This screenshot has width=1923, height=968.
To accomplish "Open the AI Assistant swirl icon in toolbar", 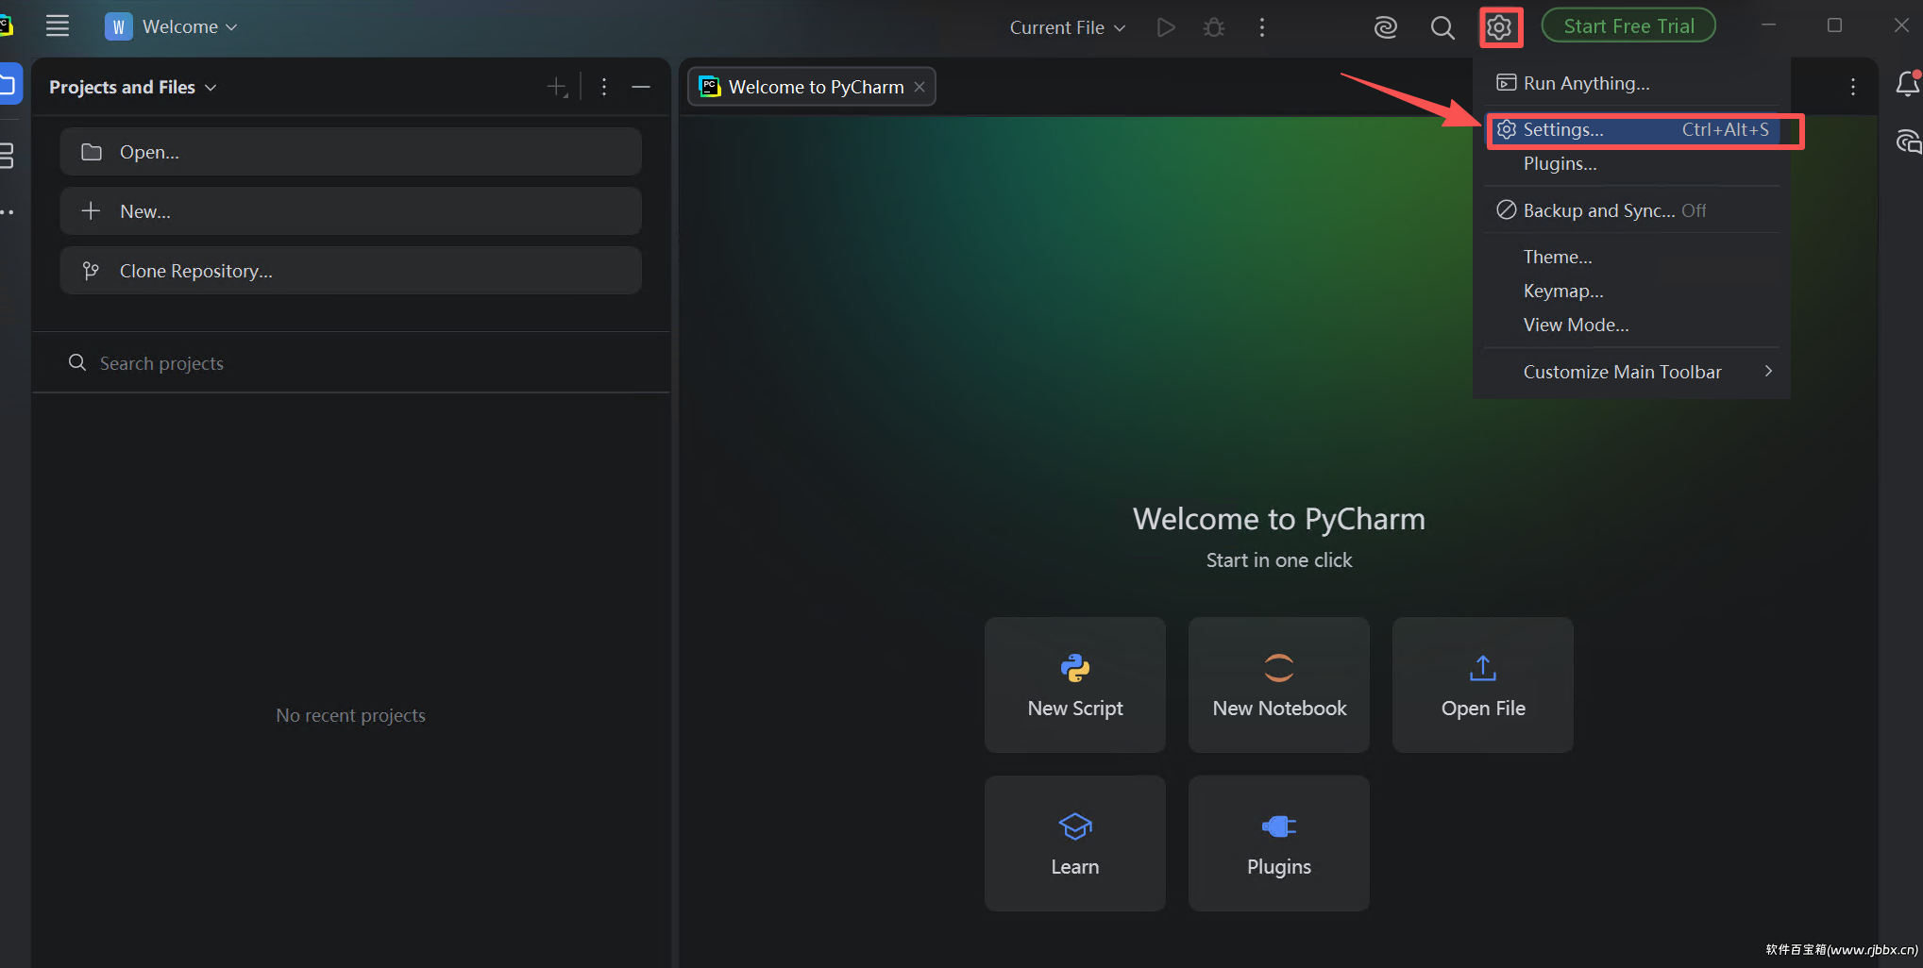I will [1386, 27].
